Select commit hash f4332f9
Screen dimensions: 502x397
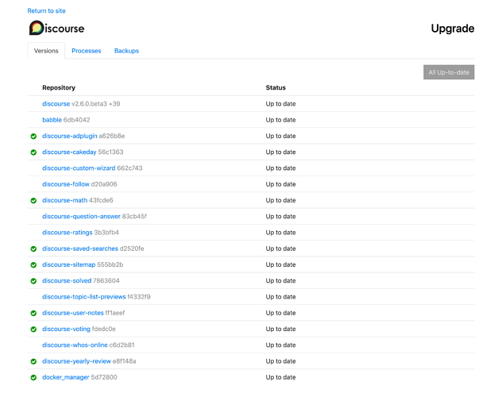pos(139,297)
